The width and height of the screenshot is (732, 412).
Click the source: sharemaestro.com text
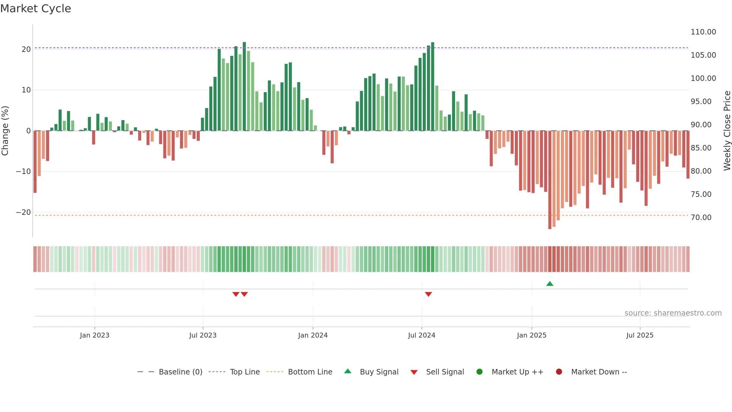coord(673,313)
